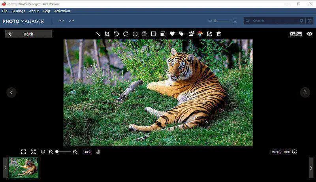Viewport: 316px width, 182px height.
Task: Select the tiger thumbnail in filmstrip
Action: [x=23, y=168]
